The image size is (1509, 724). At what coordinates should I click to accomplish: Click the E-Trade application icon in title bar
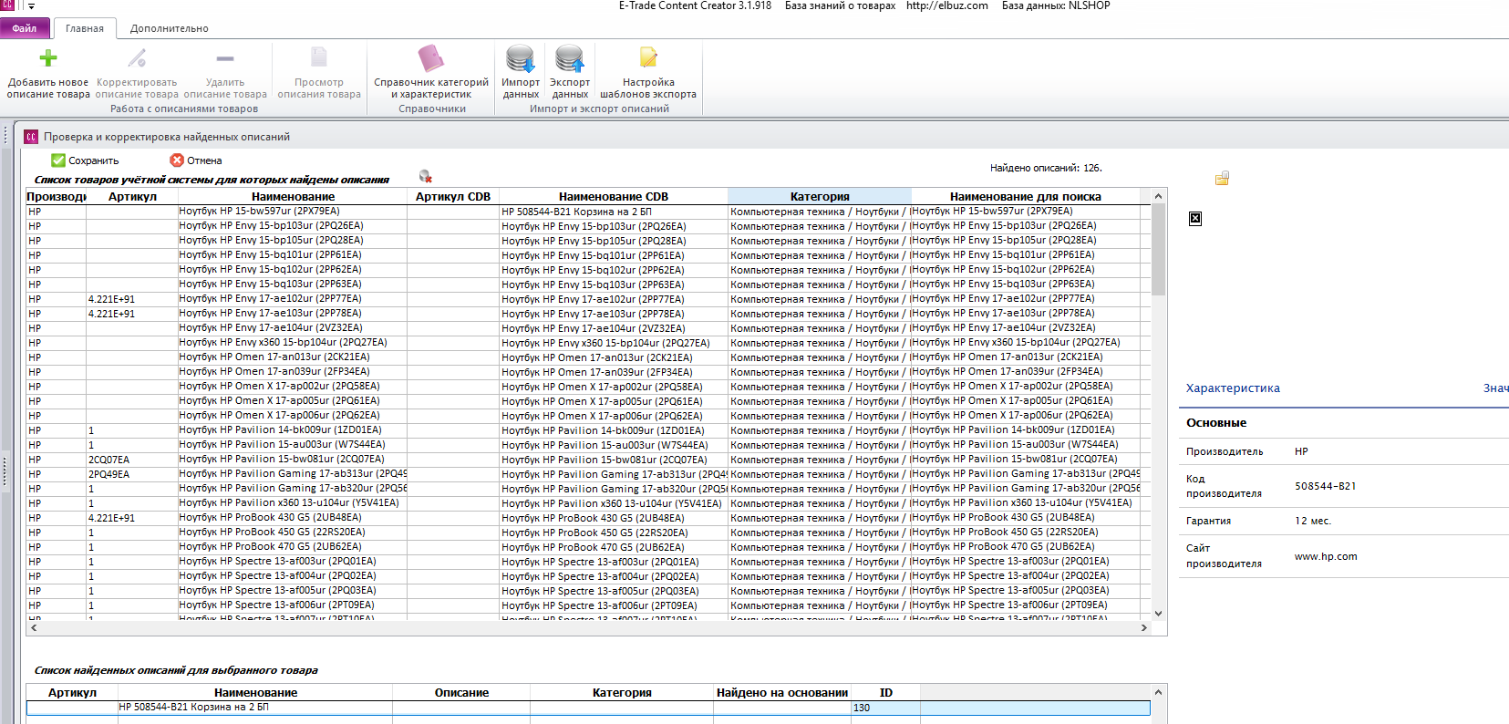(x=7, y=5)
